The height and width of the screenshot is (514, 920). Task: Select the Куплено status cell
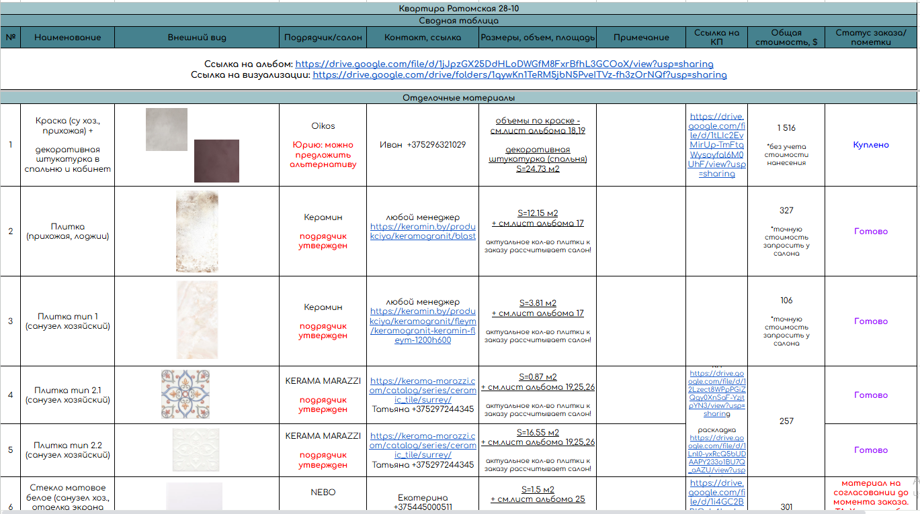pyautogui.click(x=870, y=145)
